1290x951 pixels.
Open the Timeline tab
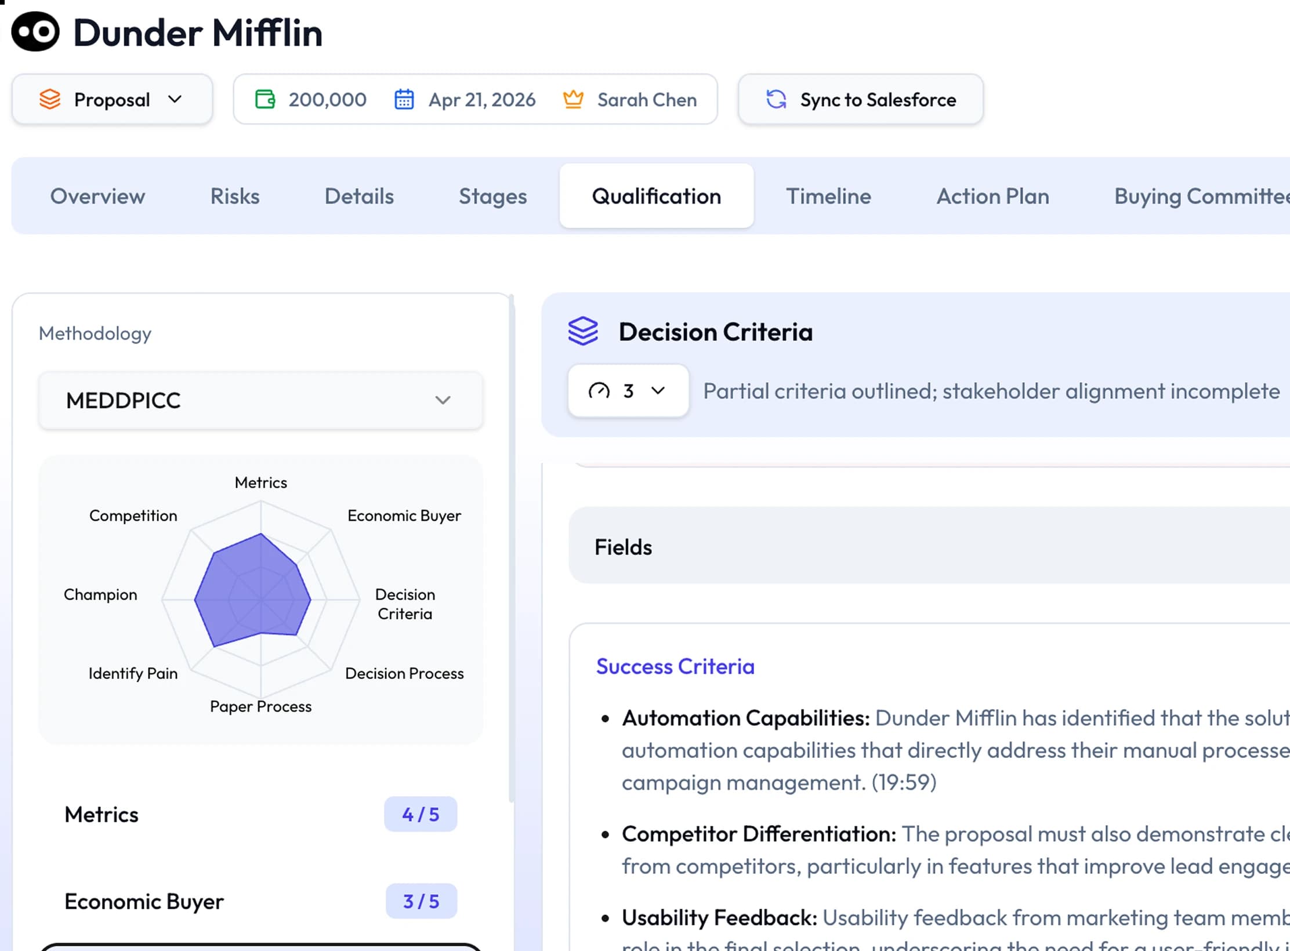click(x=828, y=196)
